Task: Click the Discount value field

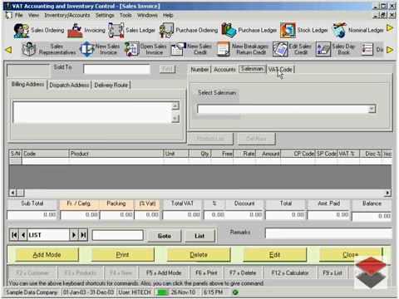Action: [x=244, y=215]
